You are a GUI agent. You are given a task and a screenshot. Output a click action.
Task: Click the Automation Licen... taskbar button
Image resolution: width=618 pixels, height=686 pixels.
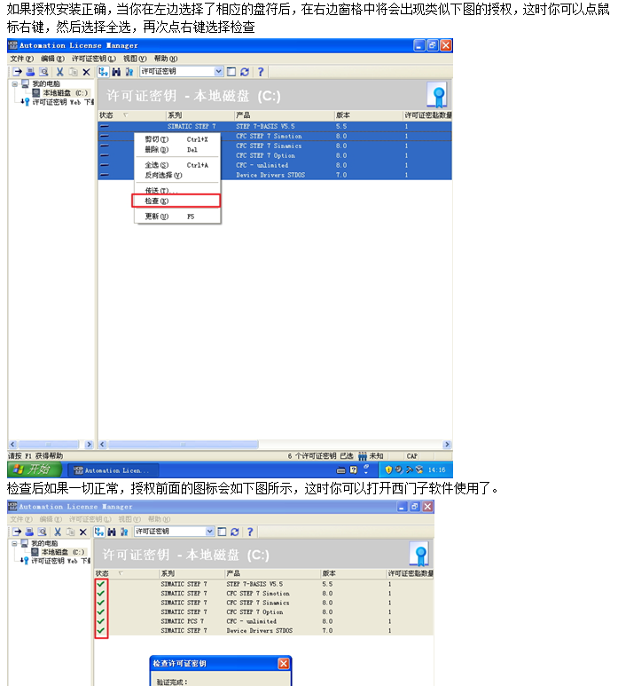pyautogui.click(x=113, y=470)
